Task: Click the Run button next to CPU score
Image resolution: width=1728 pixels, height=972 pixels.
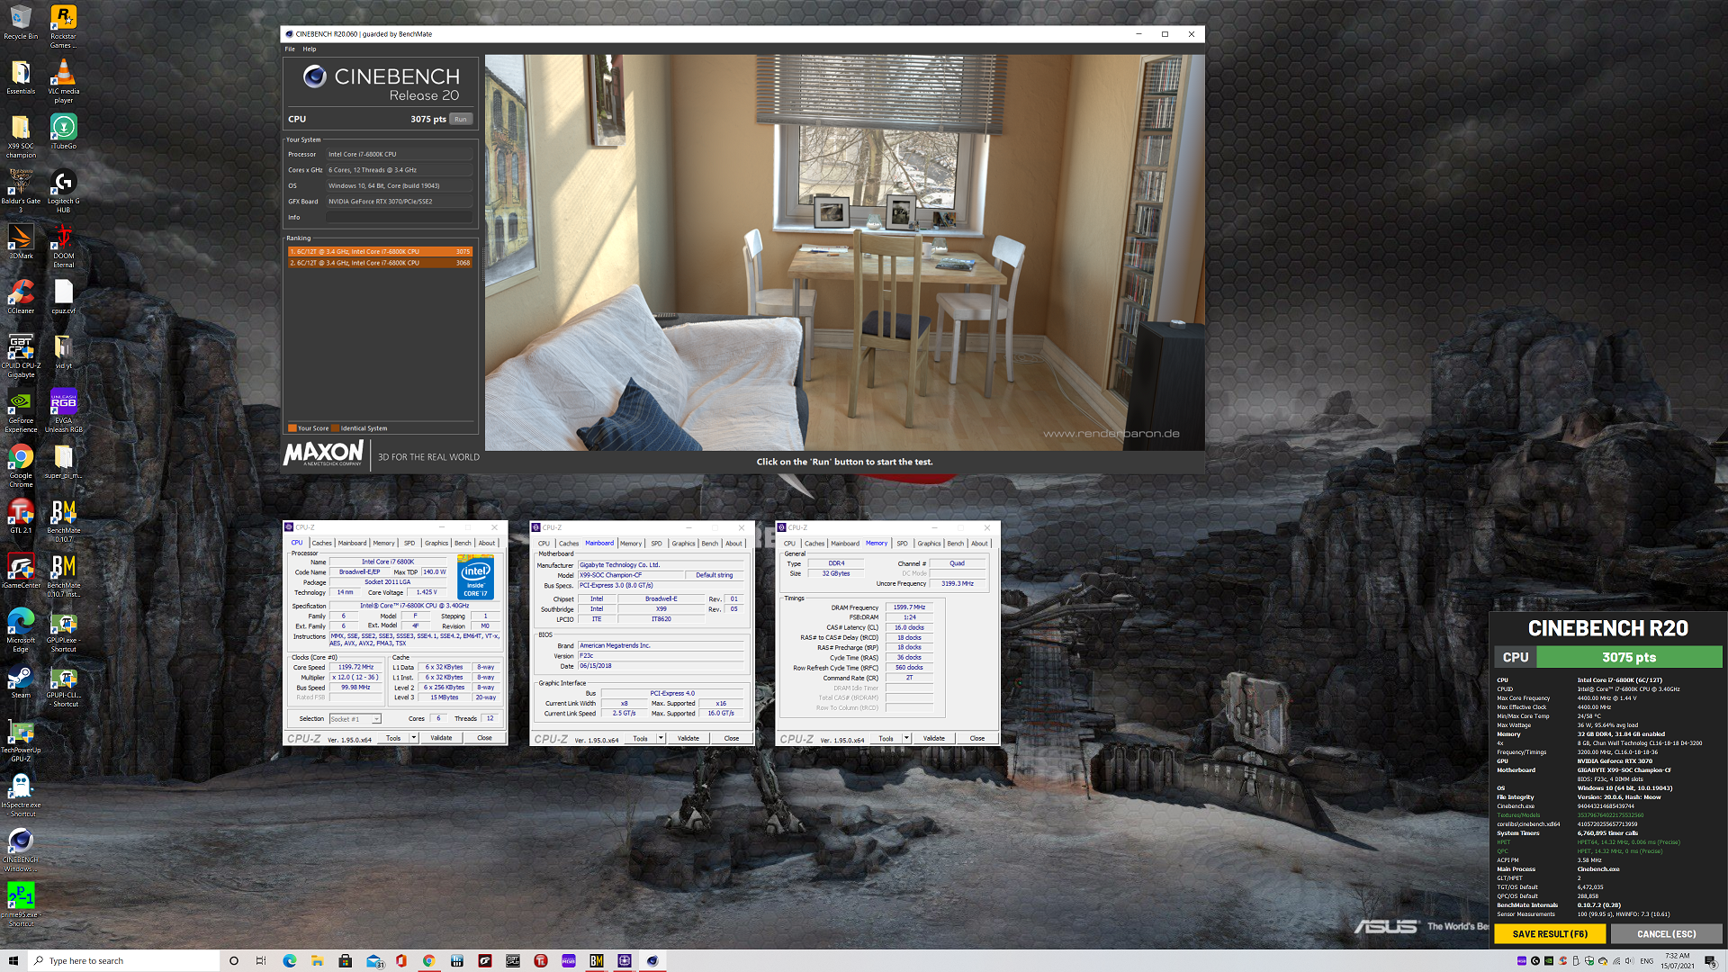Action: (461, 119)
